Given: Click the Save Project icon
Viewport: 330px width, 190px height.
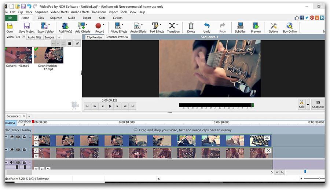Looking at the screenshot, I should click(27, 26).
